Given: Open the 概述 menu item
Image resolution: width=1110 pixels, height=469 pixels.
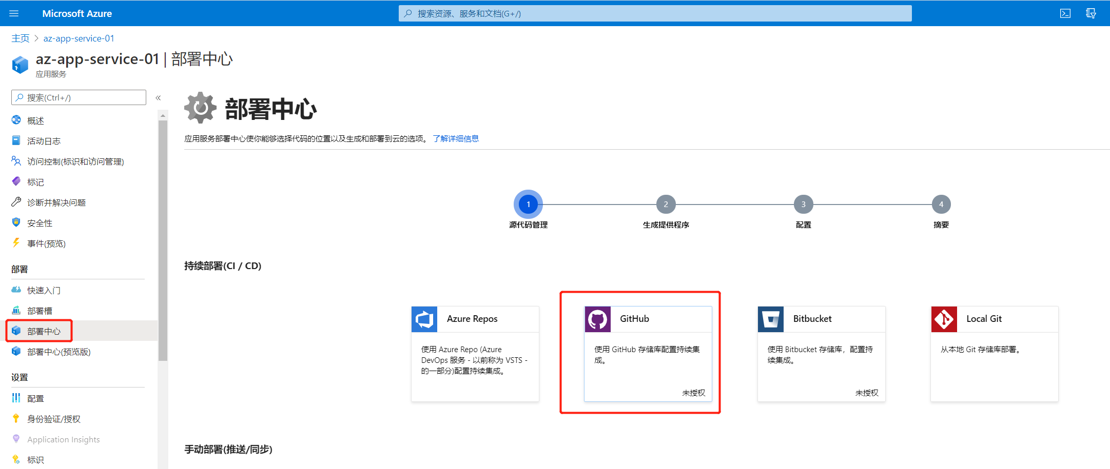Looking at the screenshot, I should (x=35, y=120).
